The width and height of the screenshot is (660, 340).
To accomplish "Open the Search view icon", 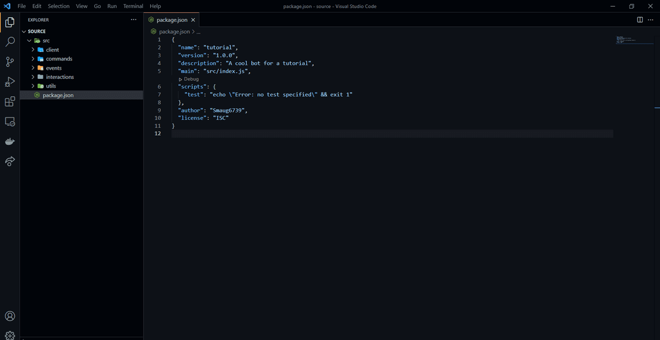I will (x=10, y=42).
